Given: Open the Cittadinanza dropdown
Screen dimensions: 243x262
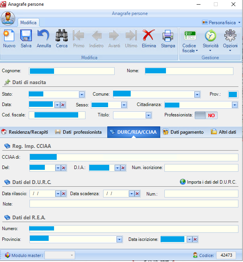Looking at the screenshot, I should [x=235, y=105].
